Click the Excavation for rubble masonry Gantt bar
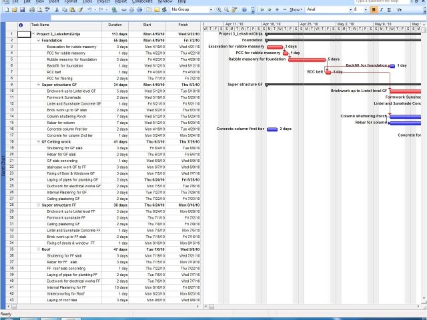427x320 pixels. tap(274, 47)
